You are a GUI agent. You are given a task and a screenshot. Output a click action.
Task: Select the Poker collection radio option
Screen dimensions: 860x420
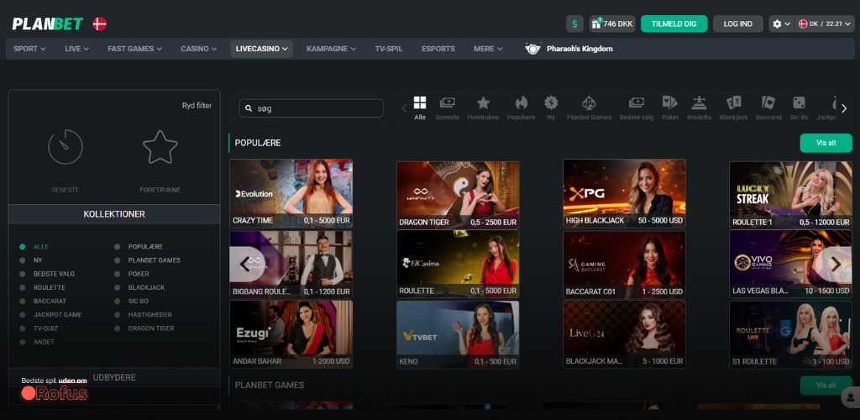(118, 274)
